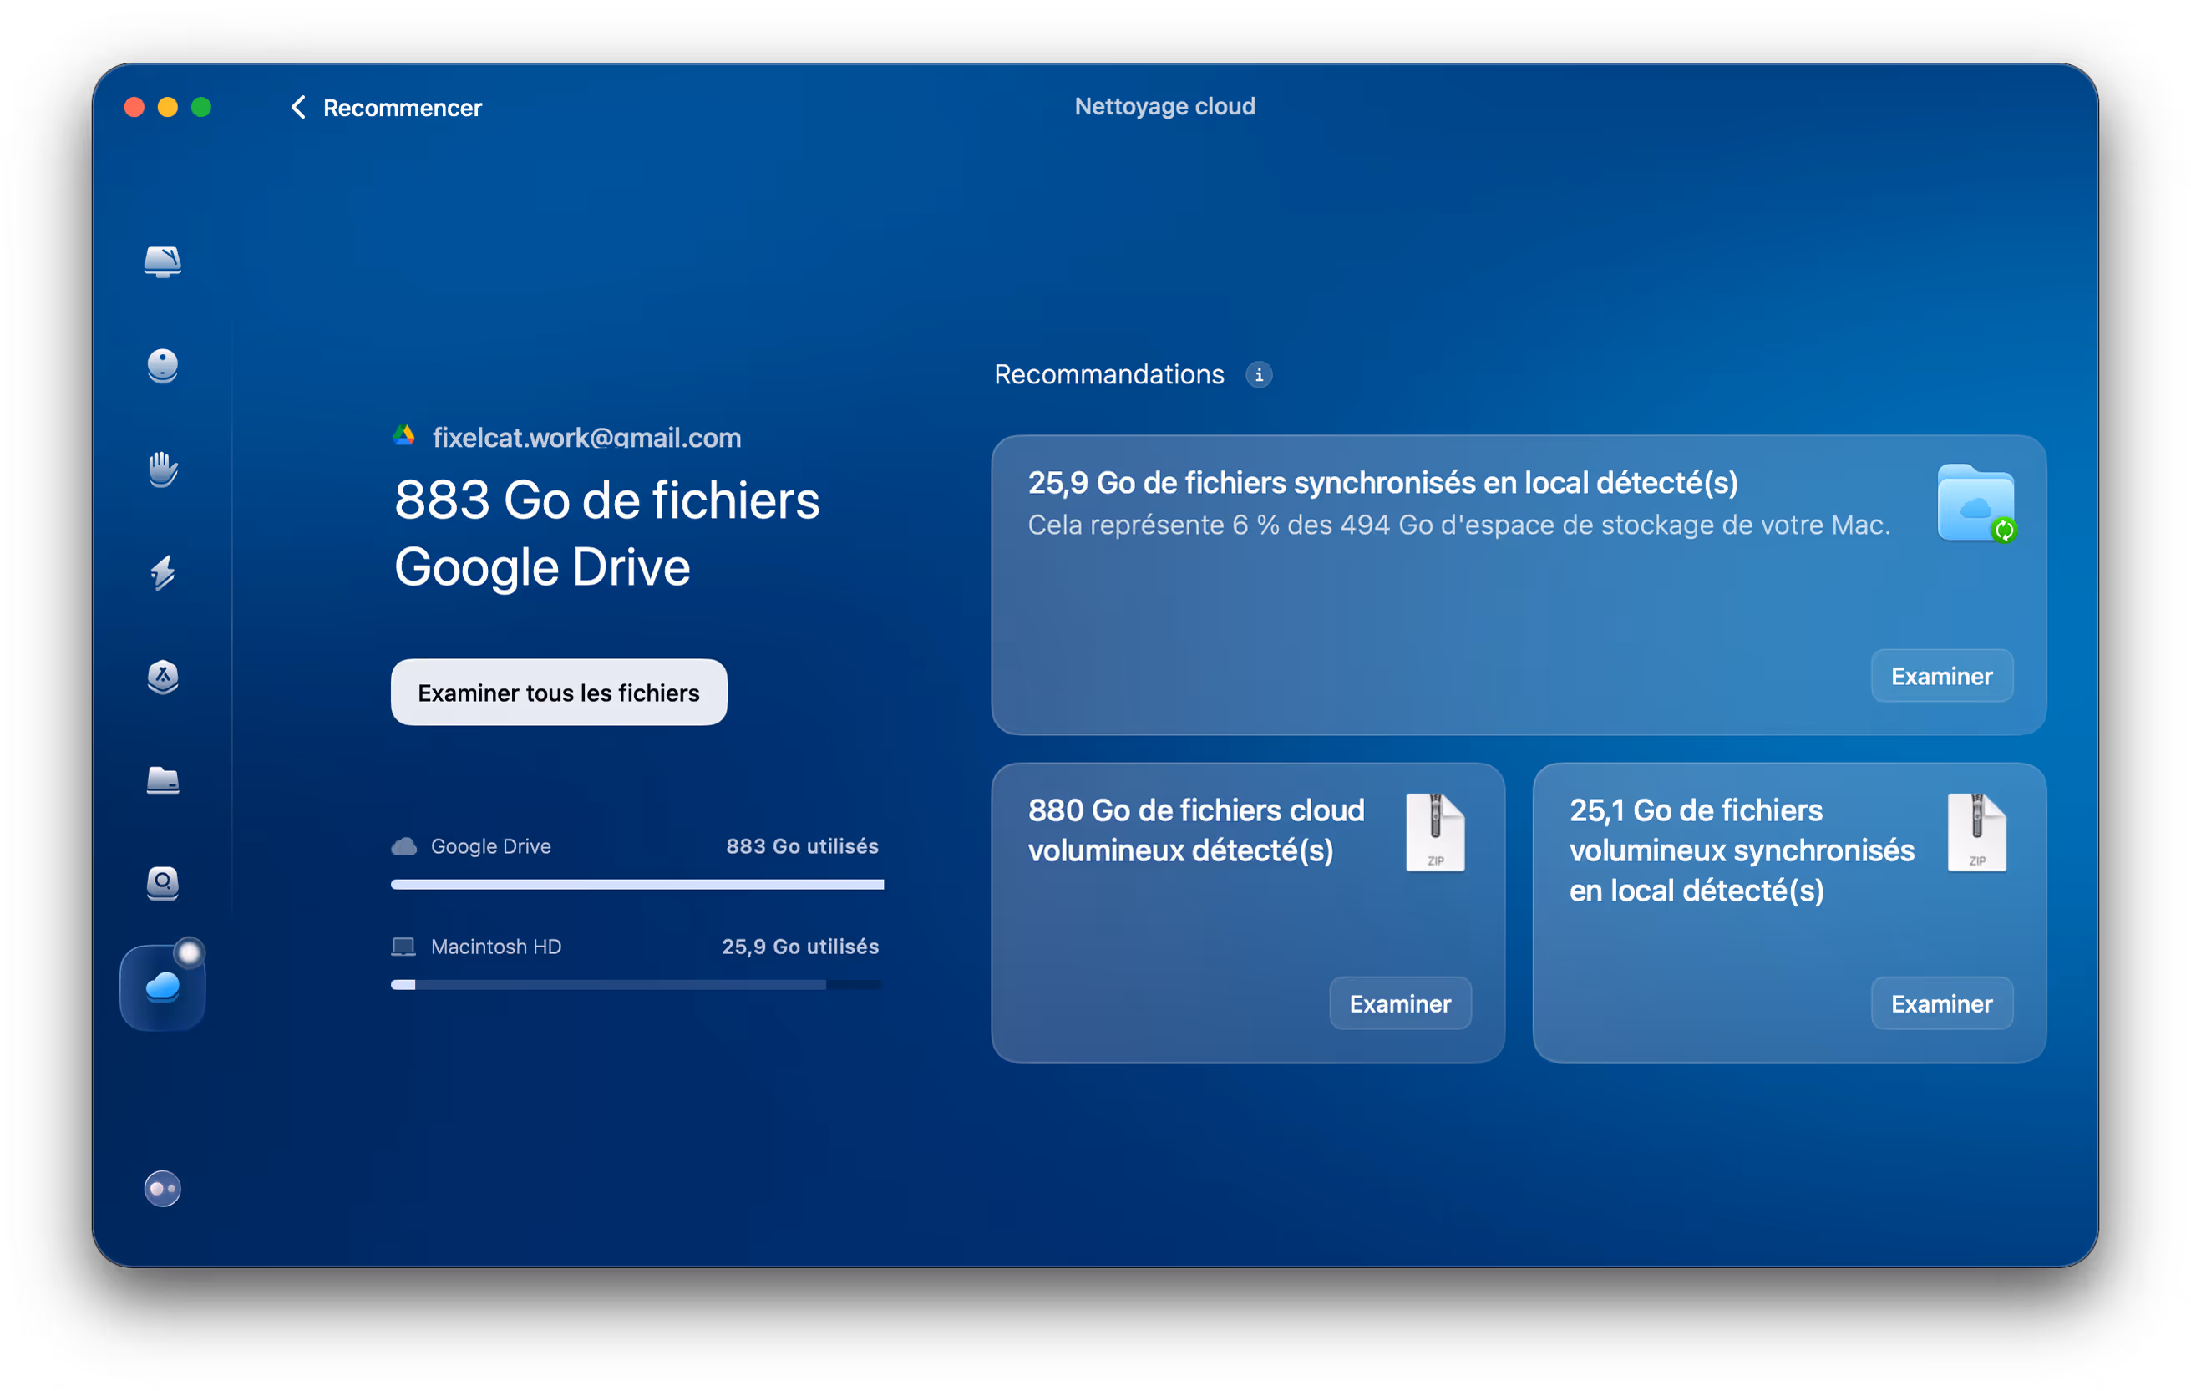Image resolution: width=2191 pixels, height=1391 pixels.
Task: Click the Macintosh HD label
Action: [x=496, y=947]
